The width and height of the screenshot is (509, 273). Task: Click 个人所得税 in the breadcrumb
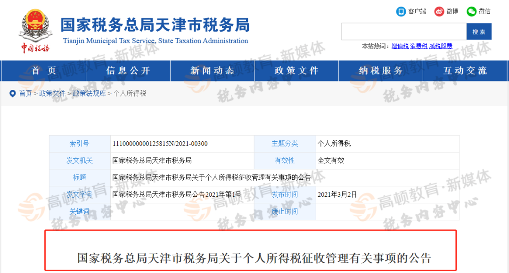[x=130, y=93]
